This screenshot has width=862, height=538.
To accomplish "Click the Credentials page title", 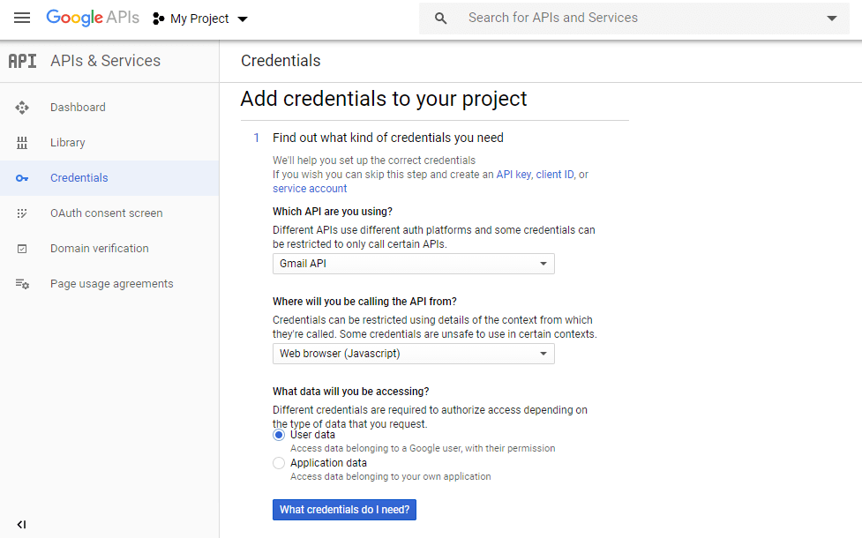I will point(281,61).
